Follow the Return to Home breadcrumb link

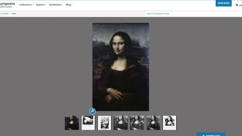[4, 14]
